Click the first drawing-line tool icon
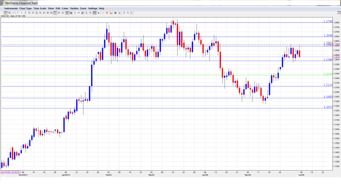 tap(87, 13)
